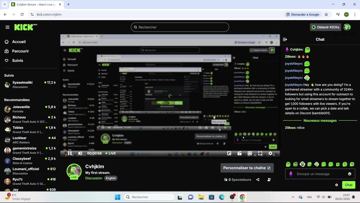Bookmark this page with the star icon
This screenshot has width=360, height=203.
tap(326, 14)
